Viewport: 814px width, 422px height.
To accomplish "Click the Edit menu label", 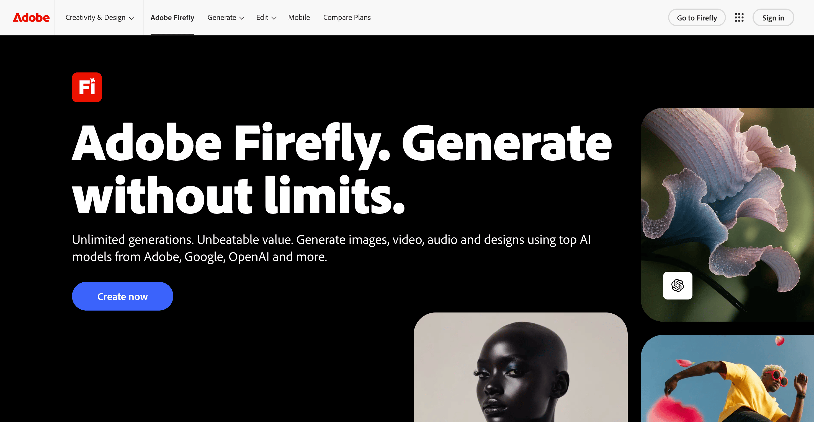I will point(262,18).
